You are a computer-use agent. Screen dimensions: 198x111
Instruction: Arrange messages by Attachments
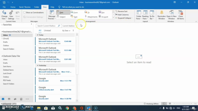(x=91, y=17)
